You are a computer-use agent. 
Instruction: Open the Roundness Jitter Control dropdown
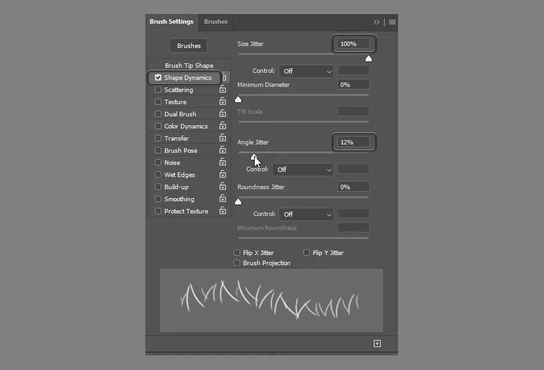[306, 215]
